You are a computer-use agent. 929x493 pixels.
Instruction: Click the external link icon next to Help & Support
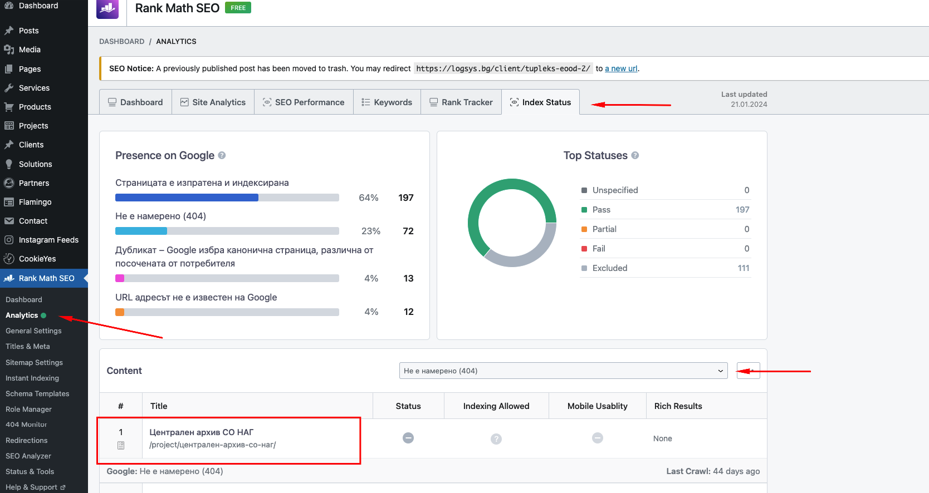coord(63,487)
